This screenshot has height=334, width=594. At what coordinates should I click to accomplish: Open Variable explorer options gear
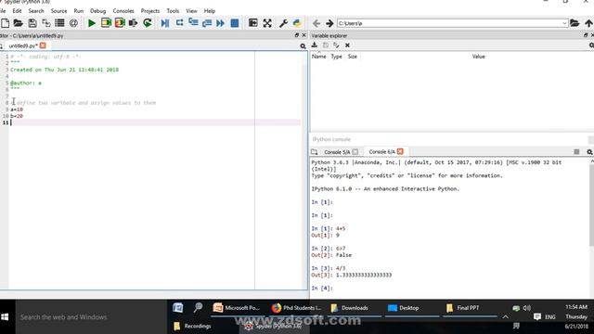coord(591,45)
